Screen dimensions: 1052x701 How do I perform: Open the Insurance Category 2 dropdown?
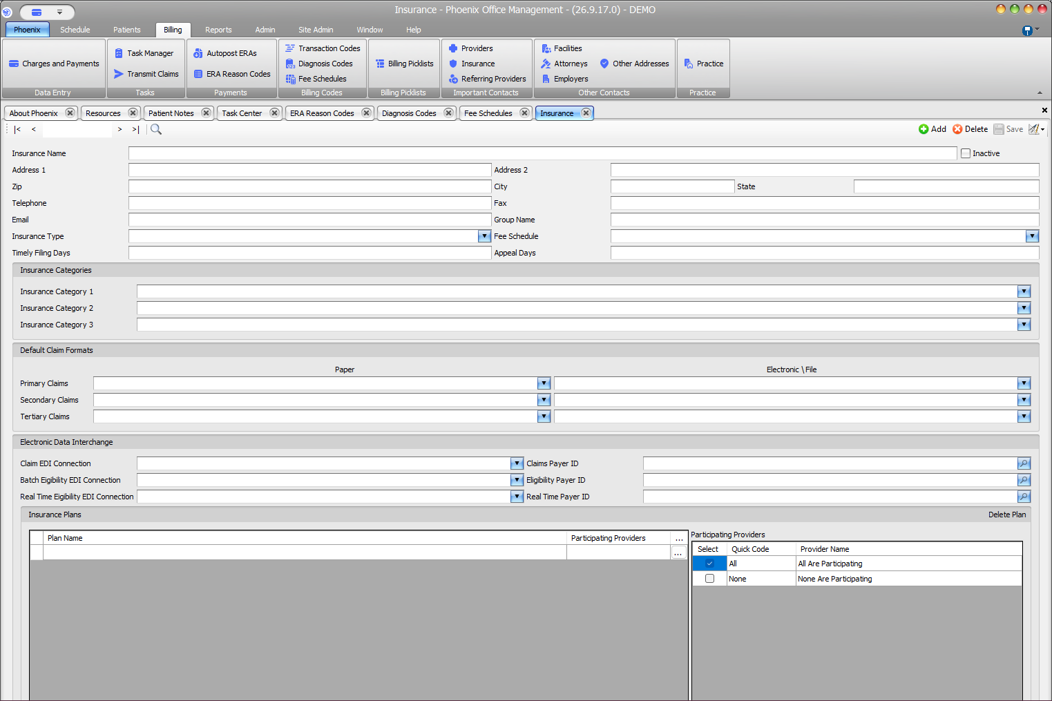pyautogui.click(x=1024, y=308)
